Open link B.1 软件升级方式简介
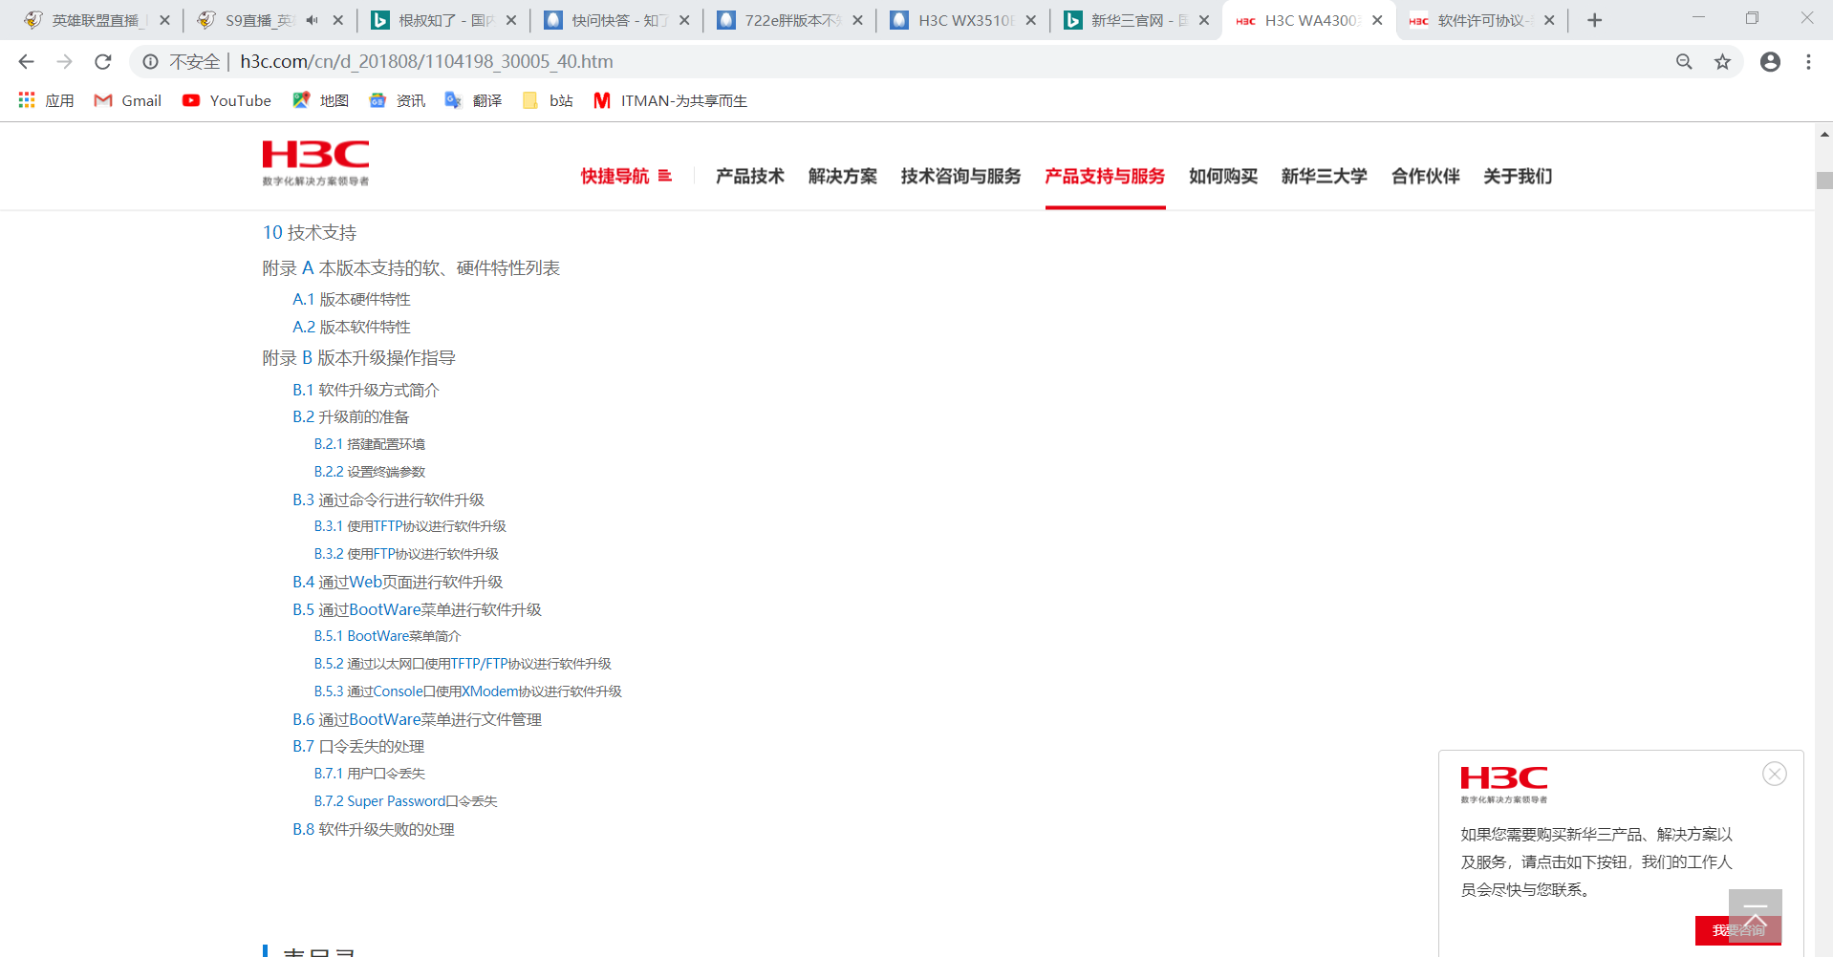 click(366, 390)
